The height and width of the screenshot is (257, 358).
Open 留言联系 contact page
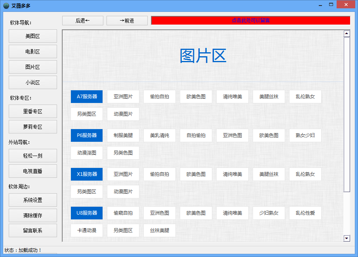[33, 230]
